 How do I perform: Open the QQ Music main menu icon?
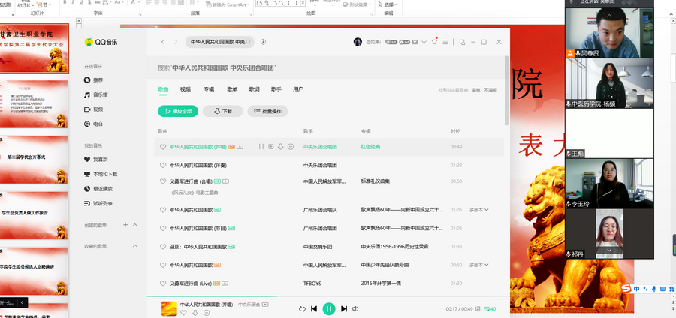(447, 41)
